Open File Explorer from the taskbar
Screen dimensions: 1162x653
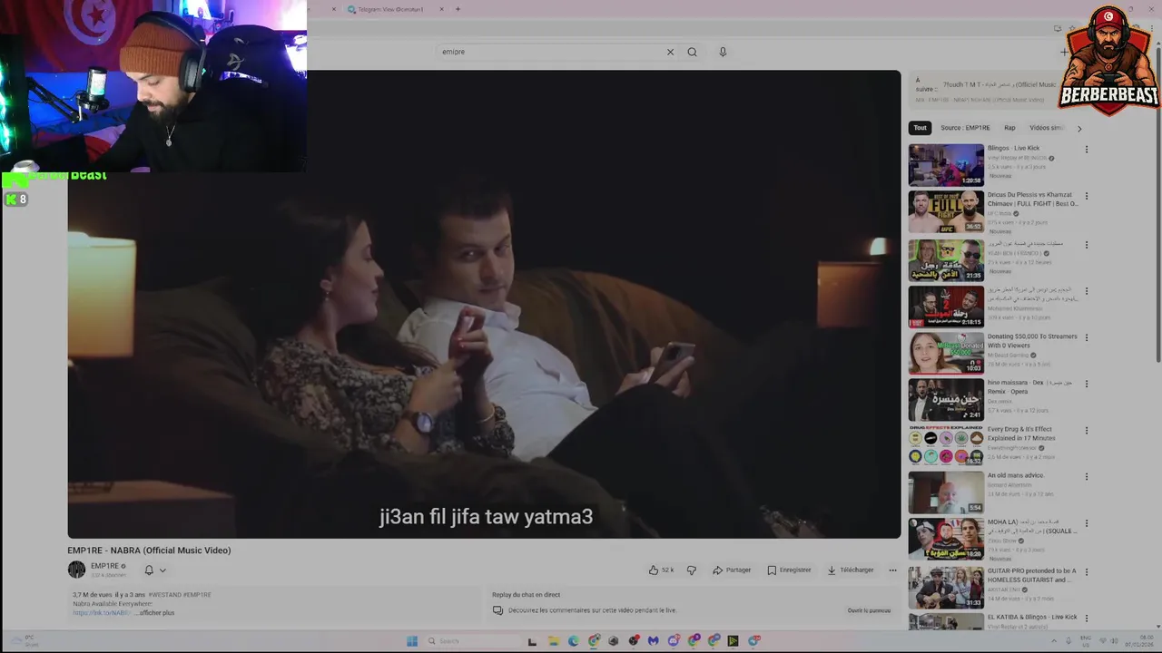click(552, 640)
